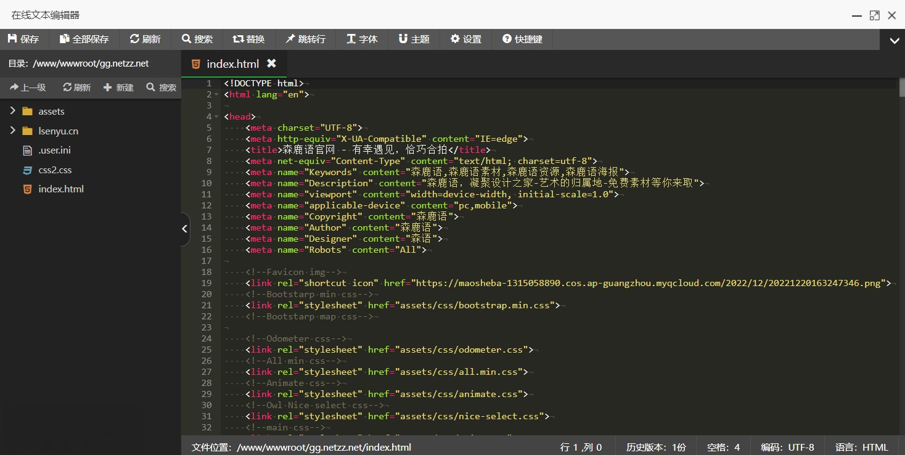Open the Replace (替换) tool
The image size is (905, 455).
pos(248,39)
